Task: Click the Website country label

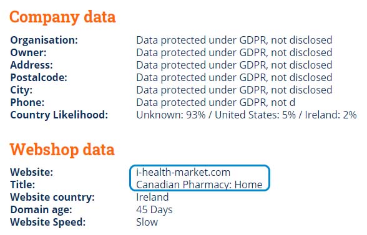Action: point(52,197)
